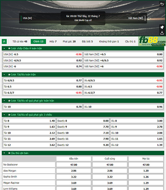Pick USA [W] -6.5 handicap odds
This screenshot has width=166, height=190.
[x=43, y=54]
